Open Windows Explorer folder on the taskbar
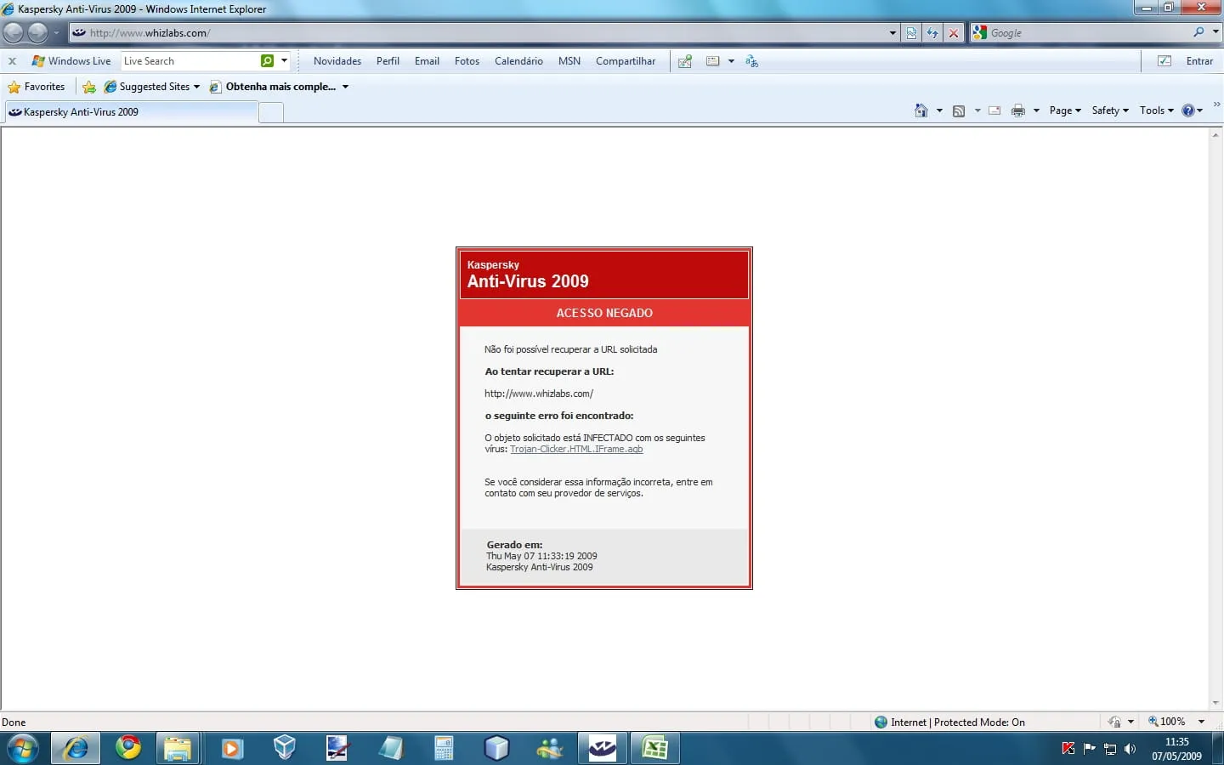The width and height of the screenshot is (1224, 765). (x=178, y=748)
